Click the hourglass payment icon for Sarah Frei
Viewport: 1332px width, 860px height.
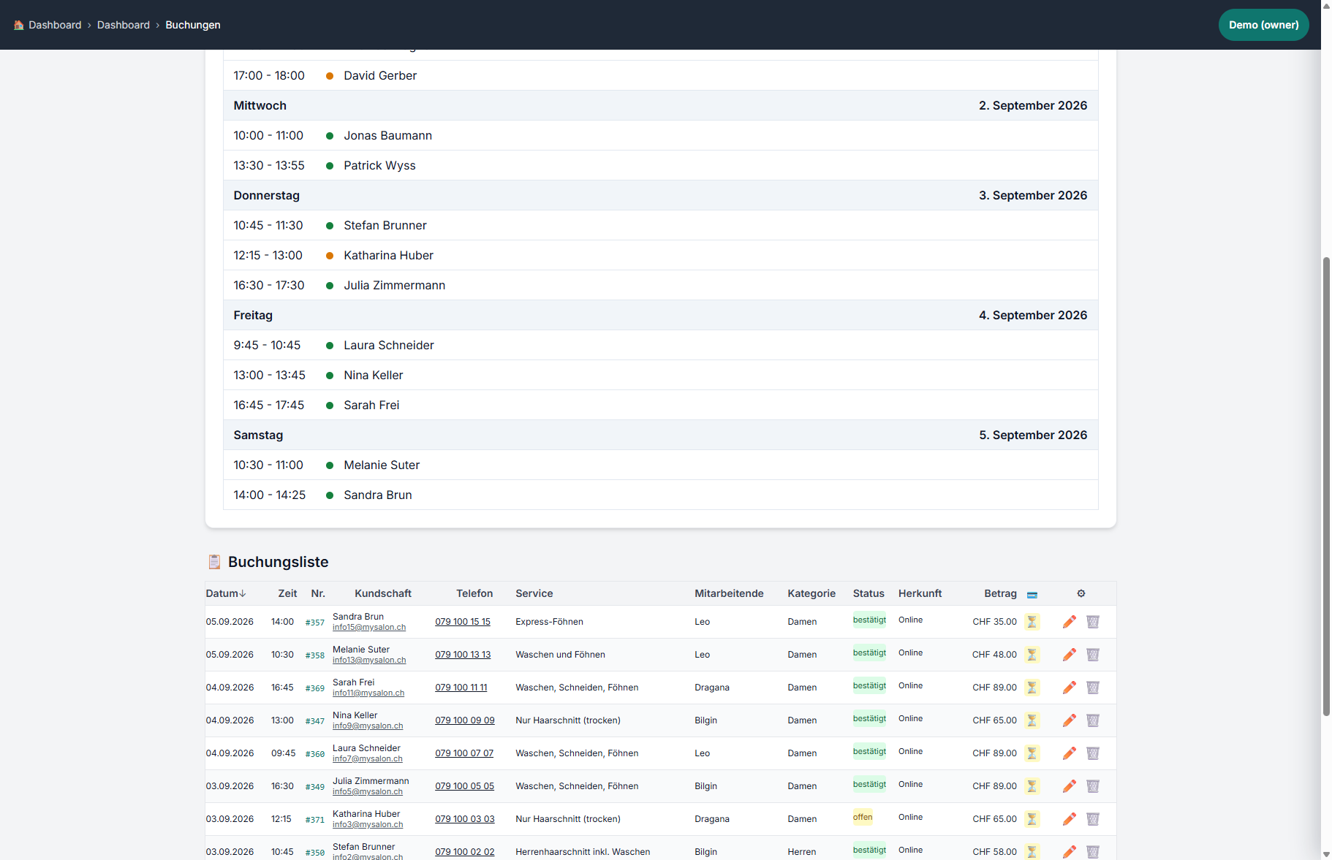point(1032,688)
